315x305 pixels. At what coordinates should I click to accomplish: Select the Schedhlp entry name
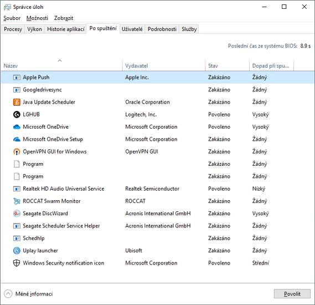(x=34, y=238)
